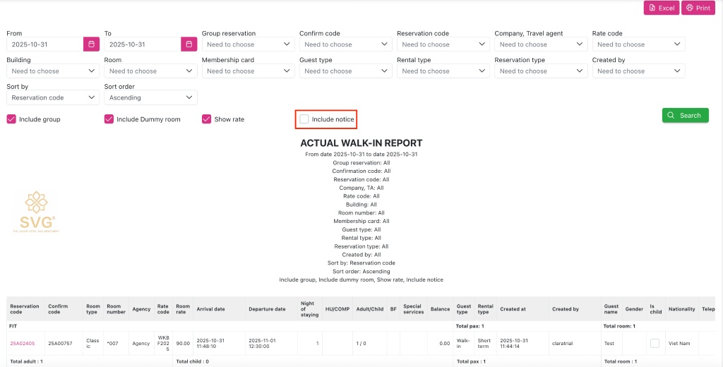
Task: Open reservation code 25A02405 link
Action: pos(23,344)
